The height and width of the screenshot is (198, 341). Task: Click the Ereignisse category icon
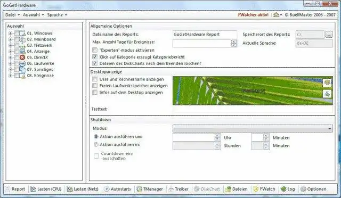pyautogui.click(x=22, y=76)
